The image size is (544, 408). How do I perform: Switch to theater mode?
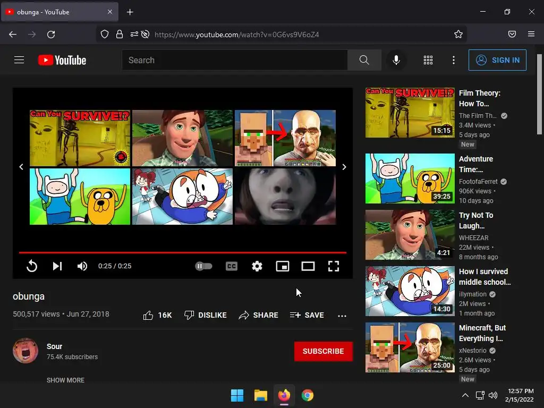[x=308, y=266]
